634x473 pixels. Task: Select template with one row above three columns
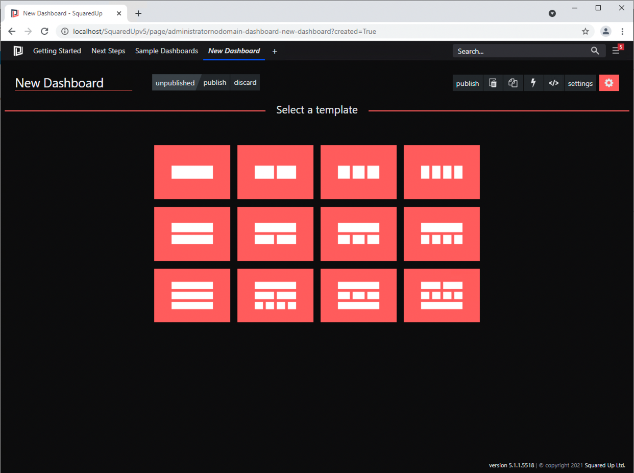[x=358, y=234]
